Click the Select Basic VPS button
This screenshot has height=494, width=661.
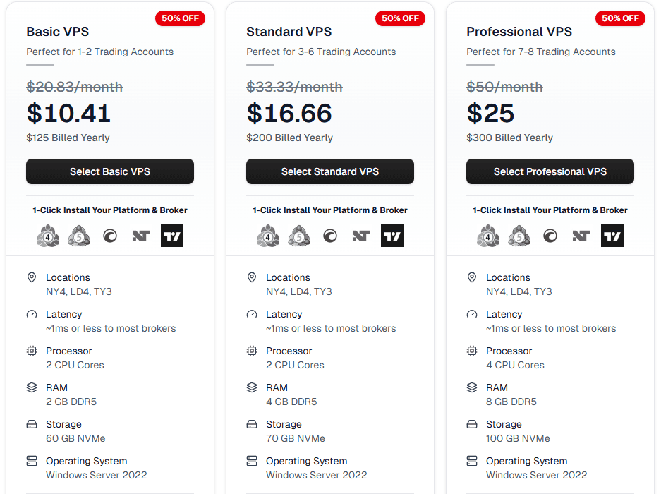(109, 171)
